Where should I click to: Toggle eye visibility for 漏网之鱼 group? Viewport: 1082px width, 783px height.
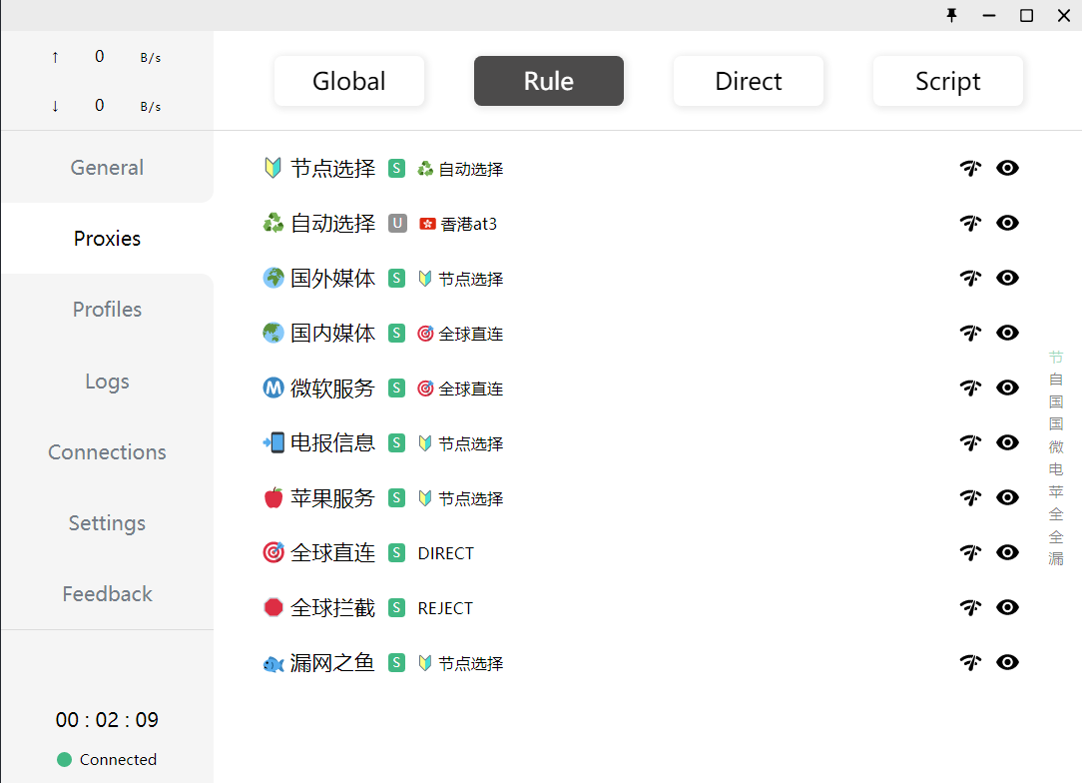tap(1007, 663)
